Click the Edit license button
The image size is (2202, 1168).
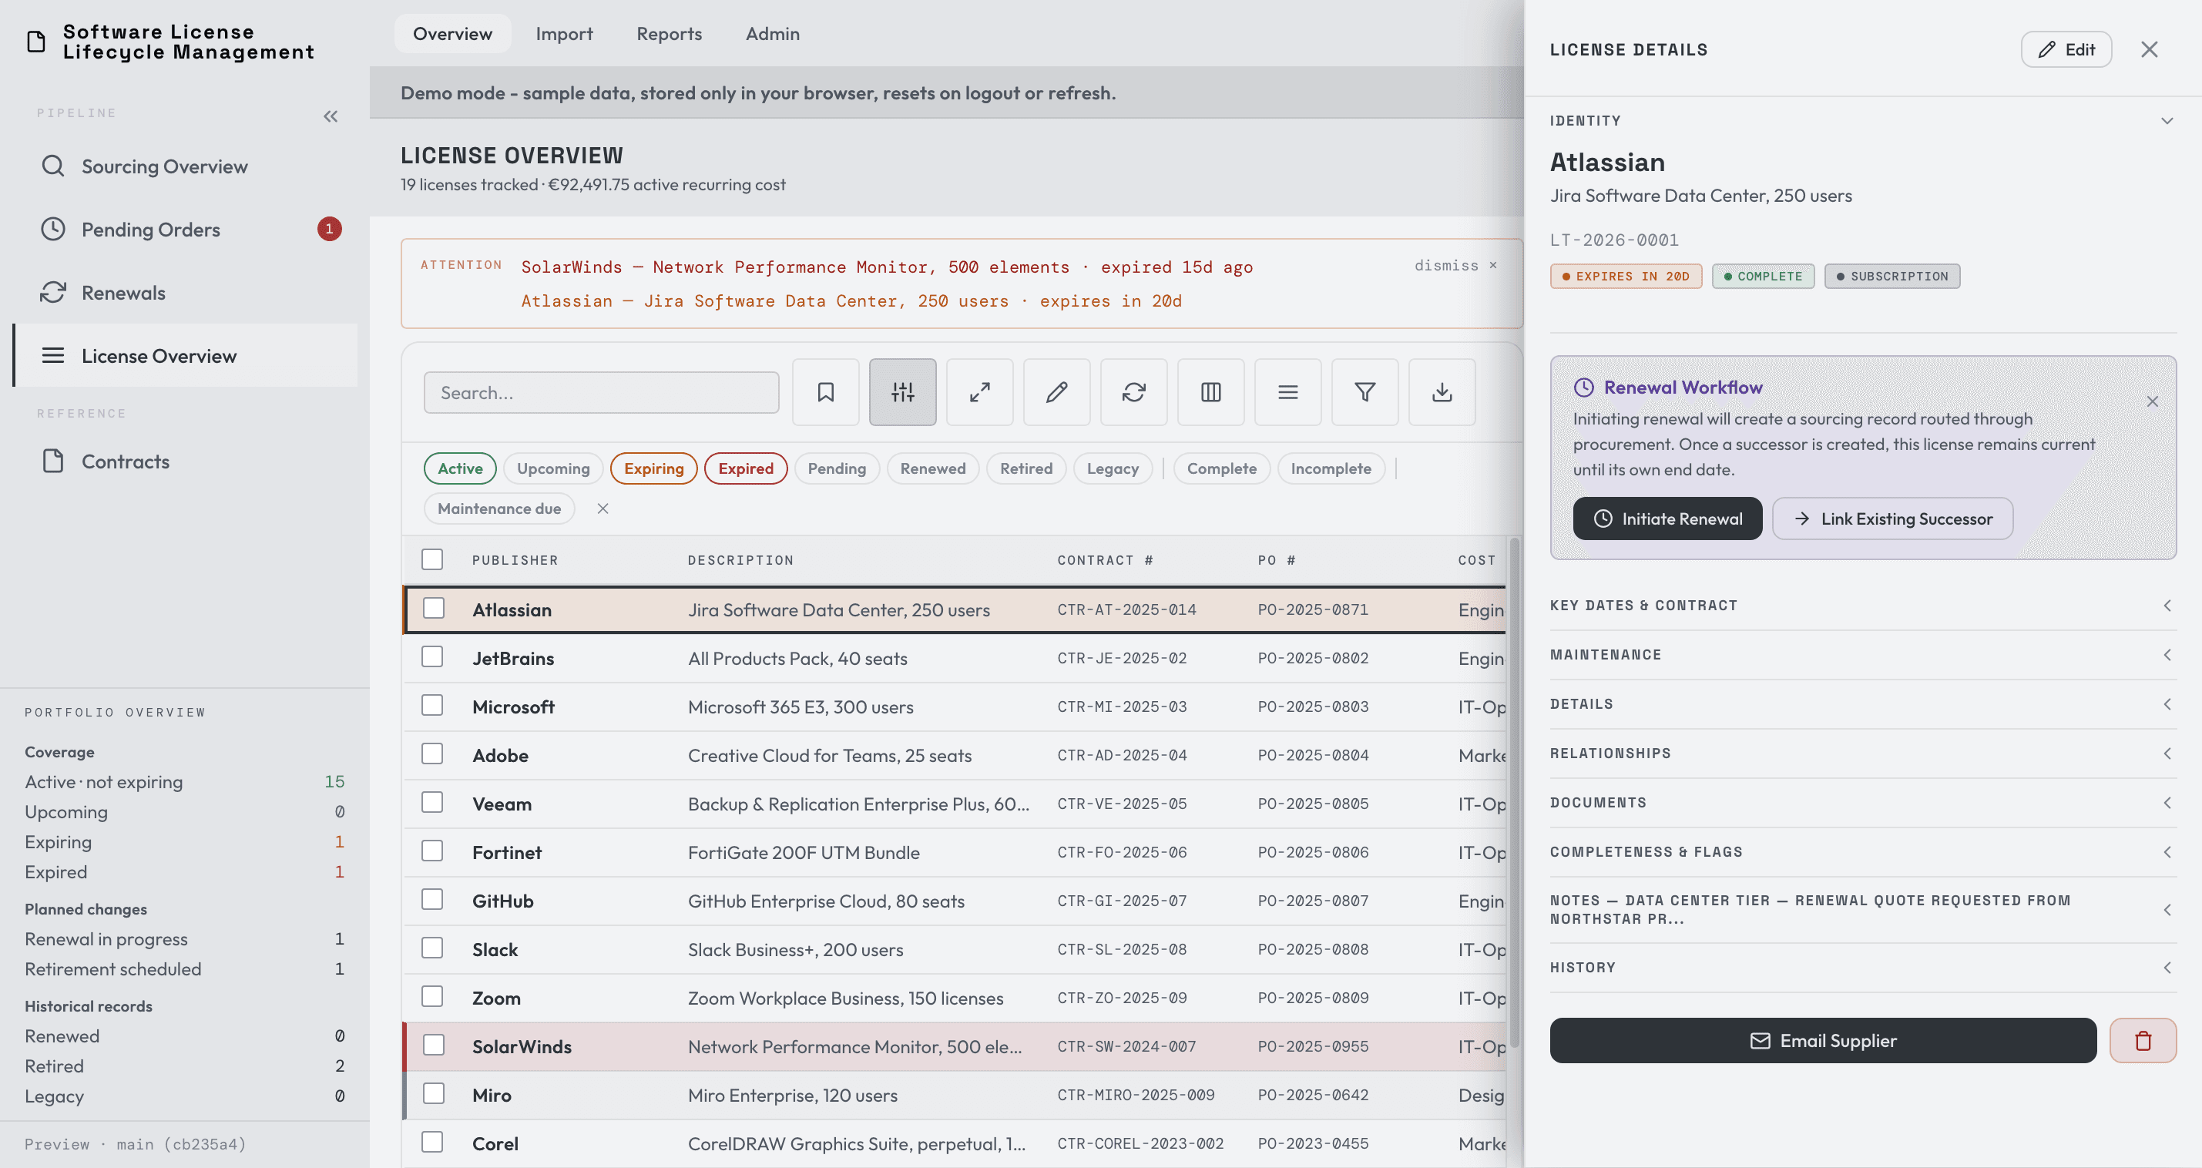[x=2065, y=49]
